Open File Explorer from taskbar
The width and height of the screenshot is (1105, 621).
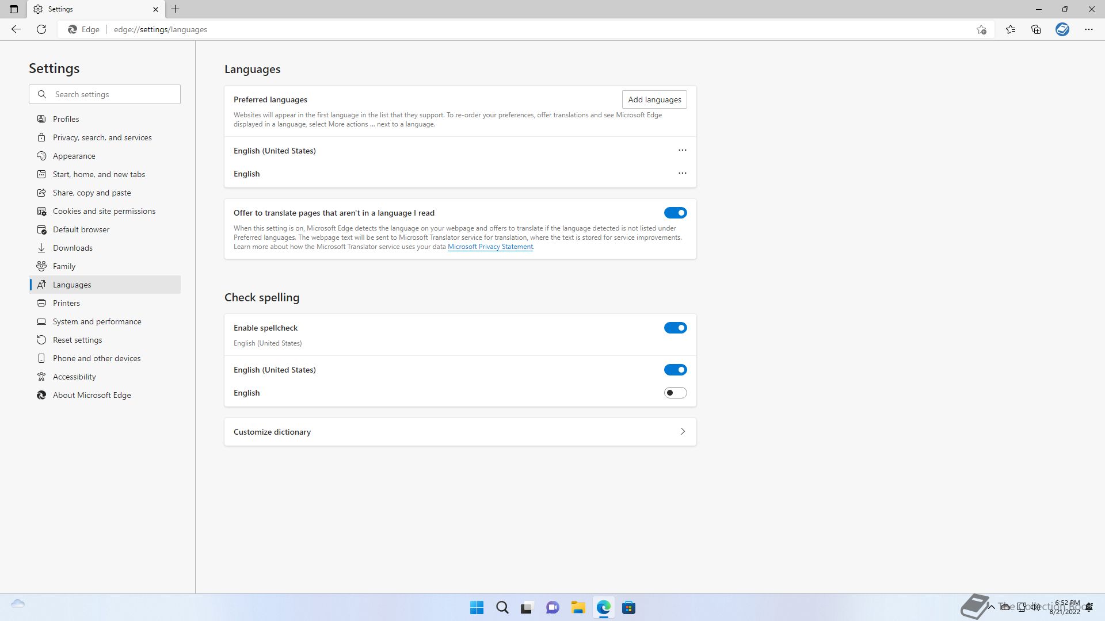[578, 608]
